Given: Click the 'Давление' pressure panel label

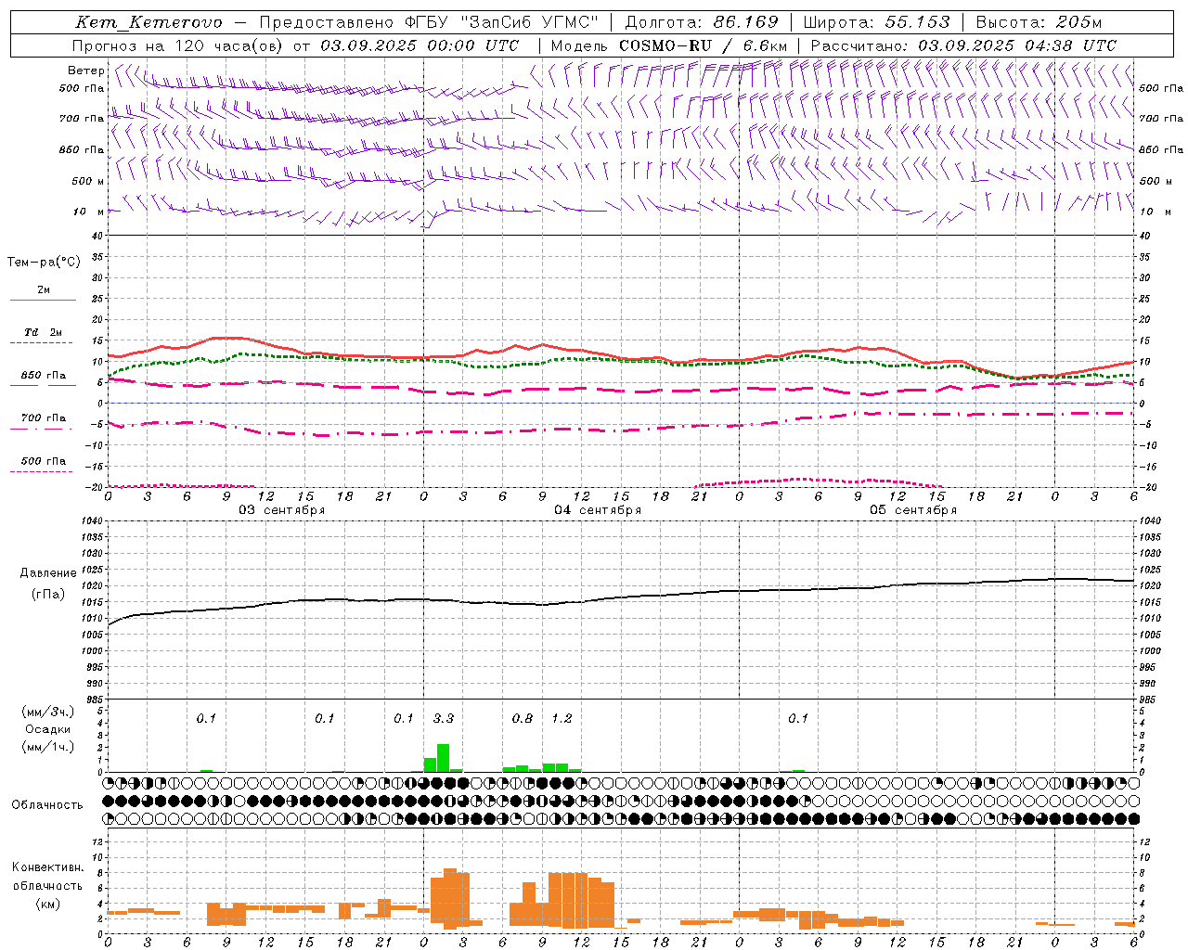Looking at the screenshot, I should point(48,573).
